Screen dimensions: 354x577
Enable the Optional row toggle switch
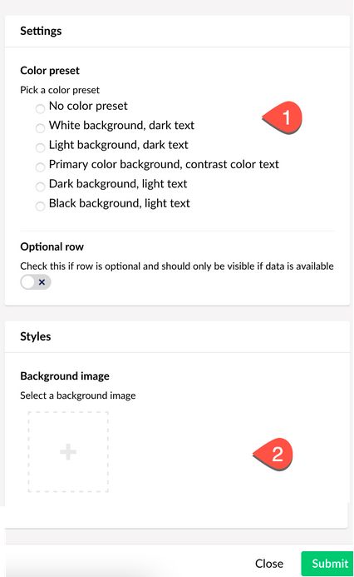[x=36, y=282]
